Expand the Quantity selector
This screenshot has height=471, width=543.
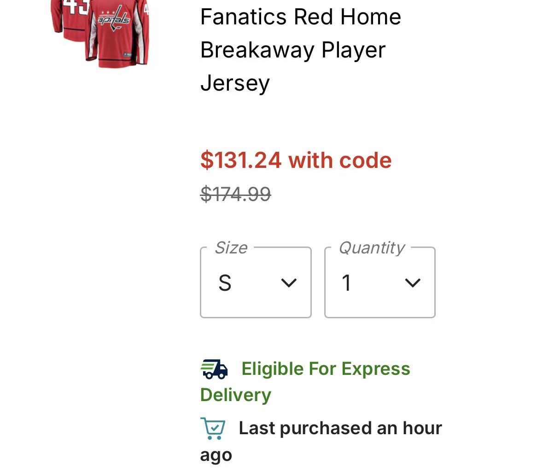tap(379, 282)
